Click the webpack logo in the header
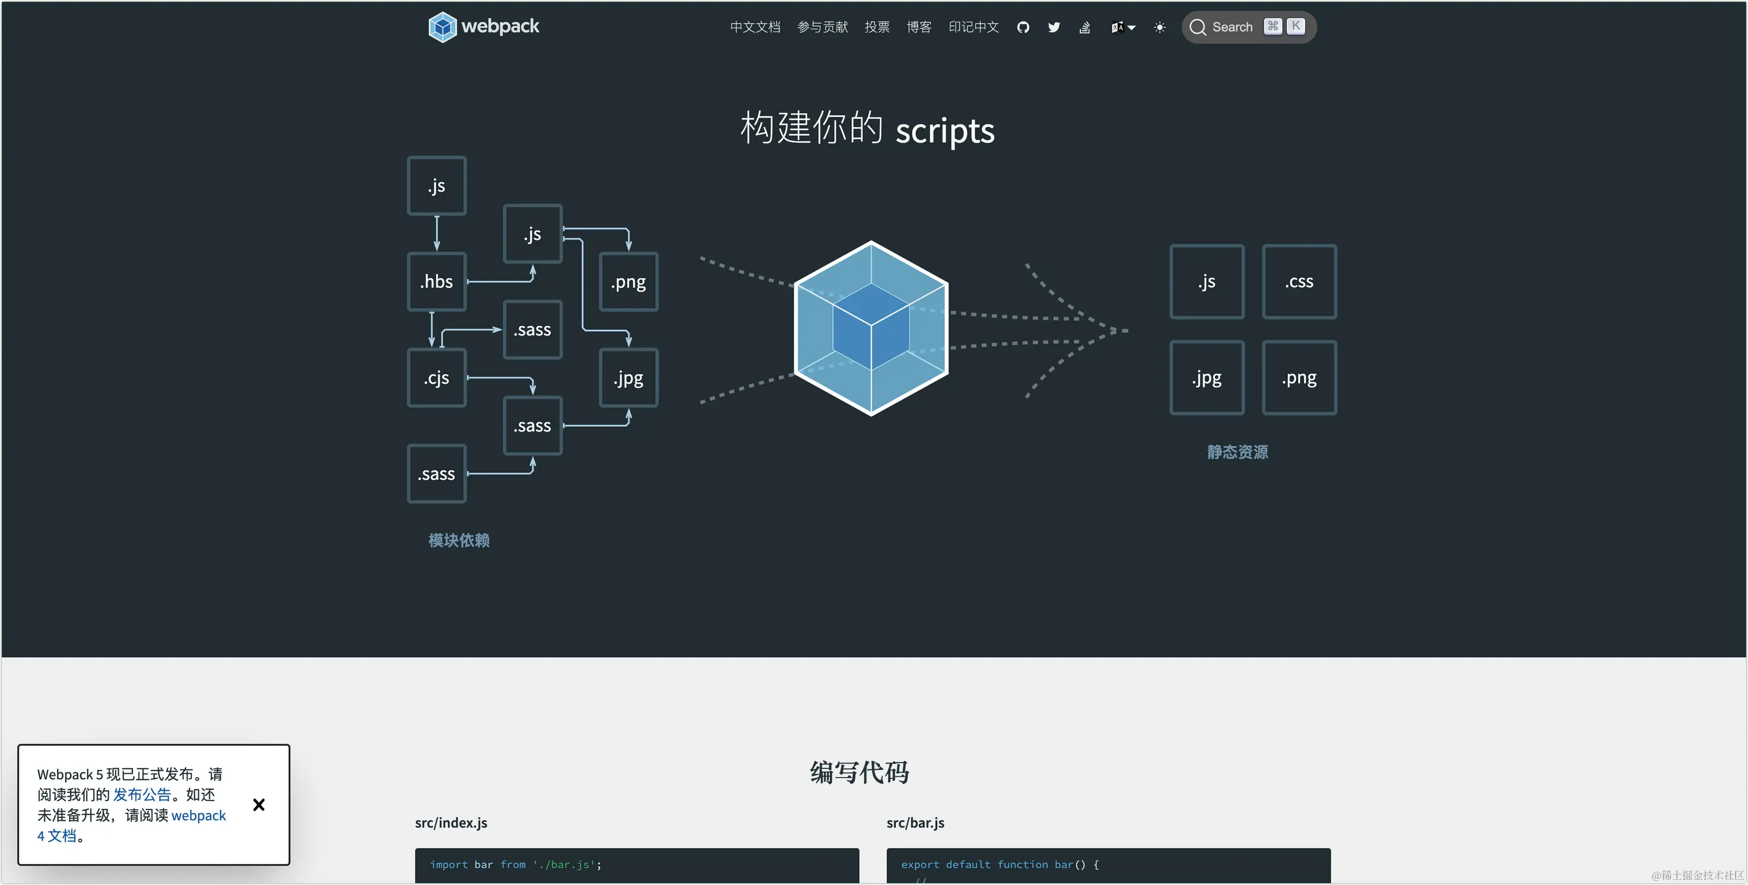The height and width of the screenshot is (885, 1748). click(x=484, y=27)
